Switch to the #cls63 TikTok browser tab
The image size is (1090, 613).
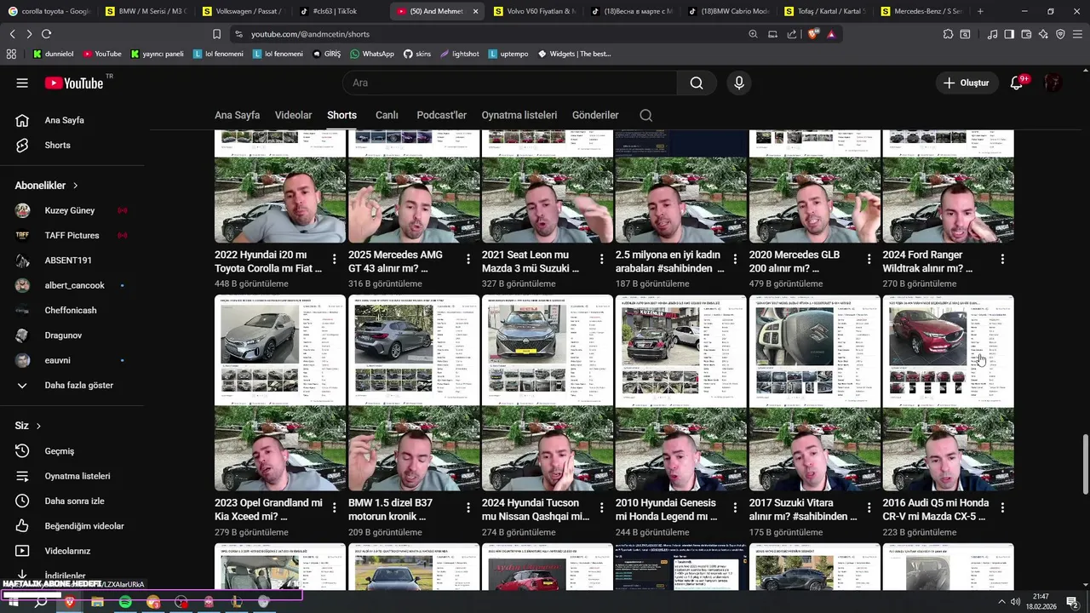pyautogui.click(x=335, y=11)
